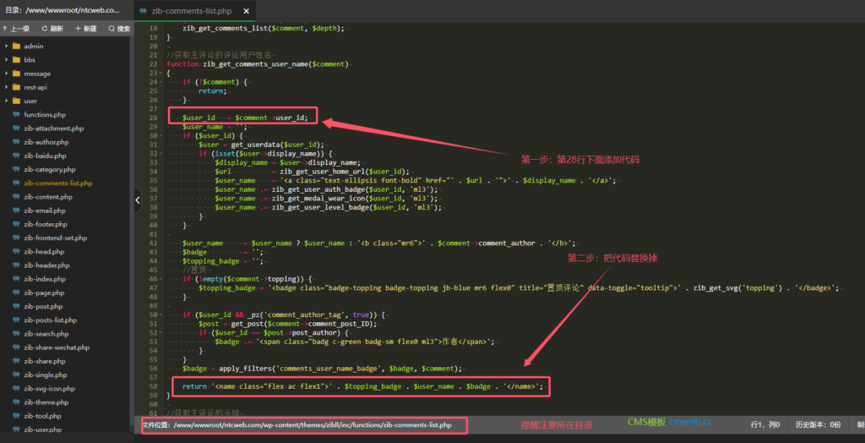Expand the message folder arrow

click(6, 74)
